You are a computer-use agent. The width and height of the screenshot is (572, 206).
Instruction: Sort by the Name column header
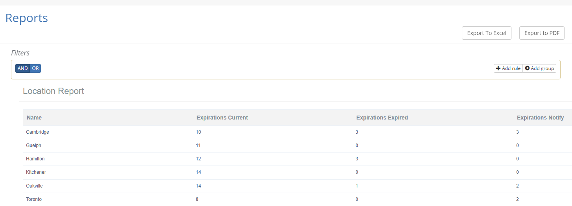point(34,118)
